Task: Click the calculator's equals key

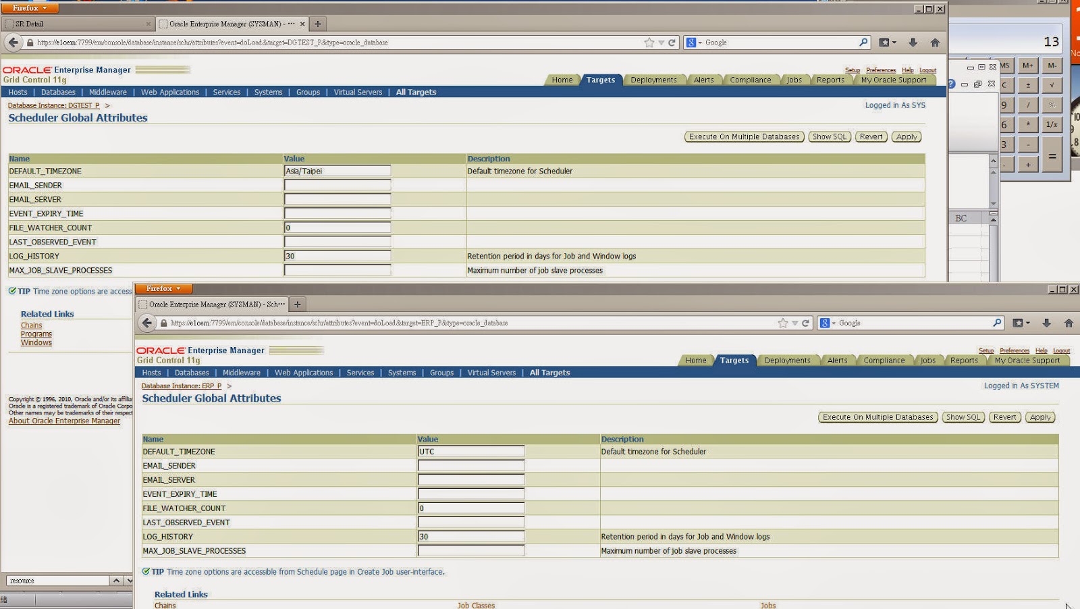Action: pyautogui.click(x=1052, y=156)
